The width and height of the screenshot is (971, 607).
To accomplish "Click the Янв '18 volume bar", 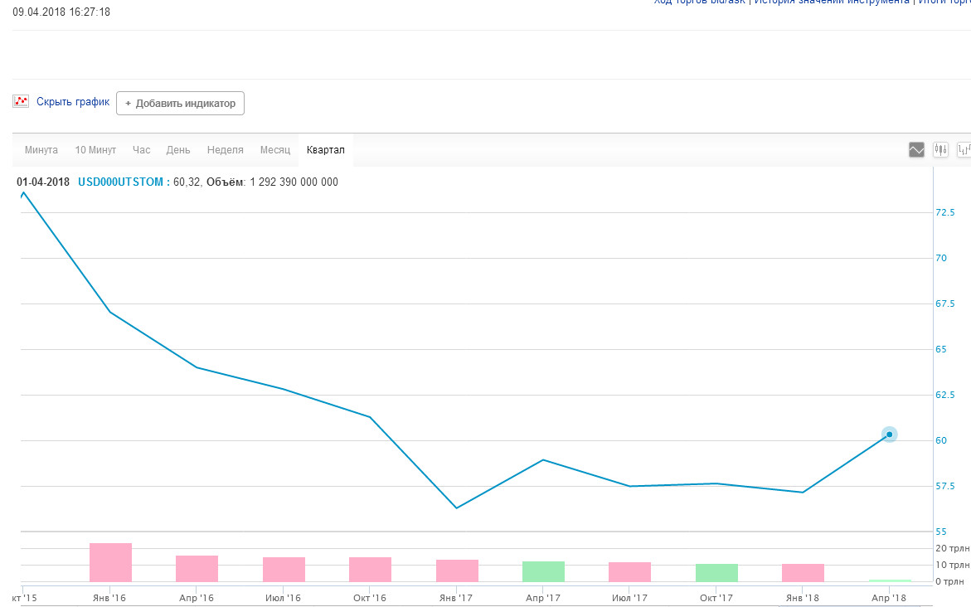I will coord(804,573).
